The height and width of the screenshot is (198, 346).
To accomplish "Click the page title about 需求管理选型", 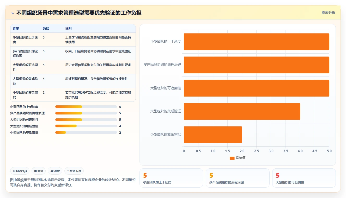I will (x=79, y=13).
